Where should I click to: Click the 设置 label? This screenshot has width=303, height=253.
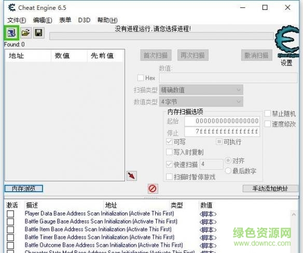click(286, 63)
